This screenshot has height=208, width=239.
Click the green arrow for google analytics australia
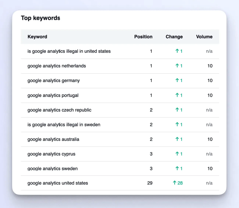point(177,139)
